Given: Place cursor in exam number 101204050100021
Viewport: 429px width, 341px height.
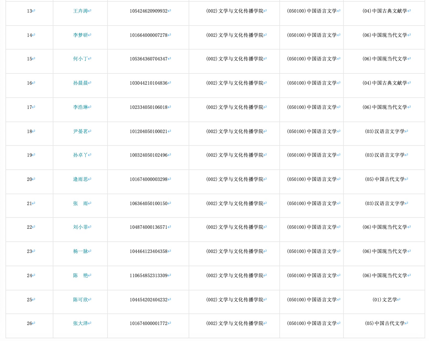Looking at the screenshot, I should pos(148,131).
